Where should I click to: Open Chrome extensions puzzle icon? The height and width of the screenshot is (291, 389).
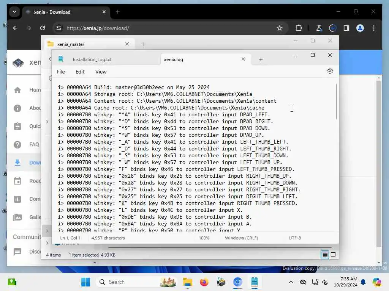tap(299, 28)
